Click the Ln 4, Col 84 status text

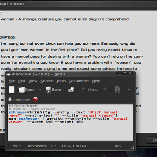tap(74, 146)
